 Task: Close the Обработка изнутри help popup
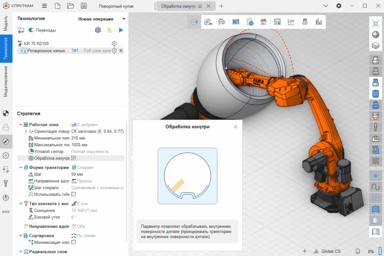235,127
